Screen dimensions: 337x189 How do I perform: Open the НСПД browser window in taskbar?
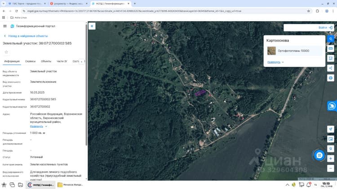point(40,185)
